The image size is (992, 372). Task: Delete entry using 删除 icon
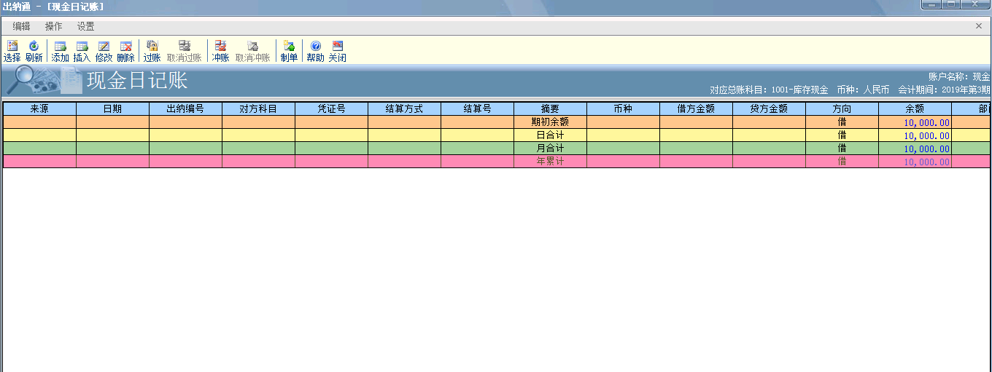point(125,50)
